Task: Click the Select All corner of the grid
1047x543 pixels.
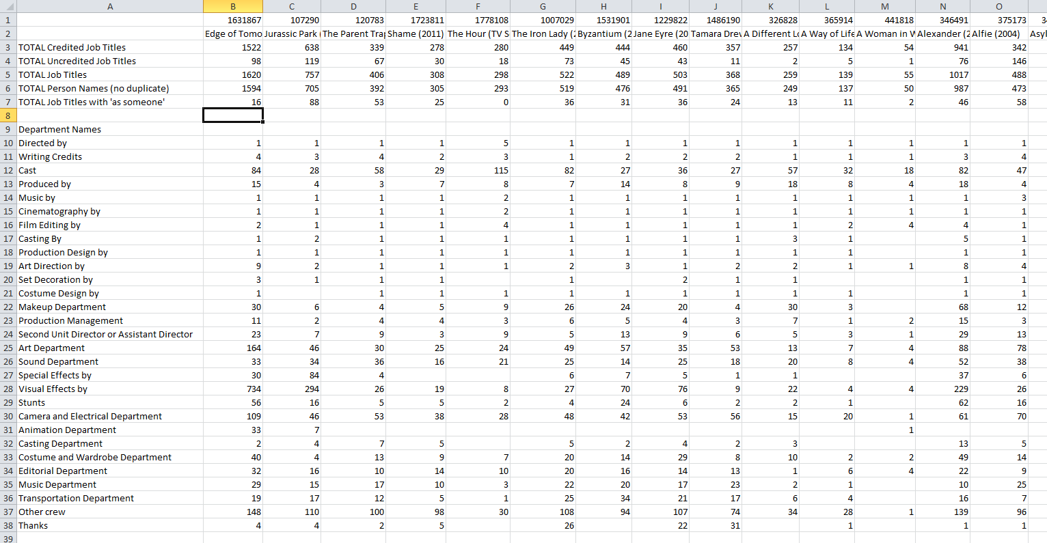Action: 8,6
